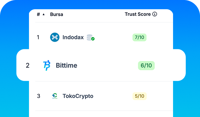Click the Indodax exchange logo
200x117 pixels.
55,37
